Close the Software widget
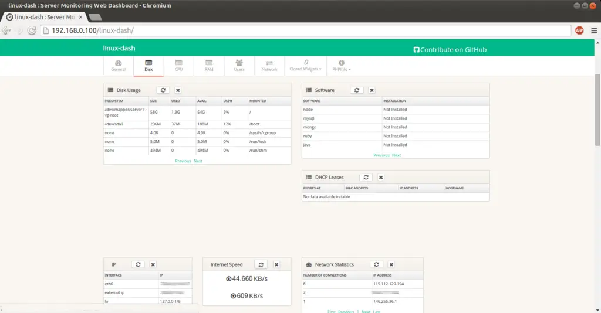 click(x=372, y=90)
